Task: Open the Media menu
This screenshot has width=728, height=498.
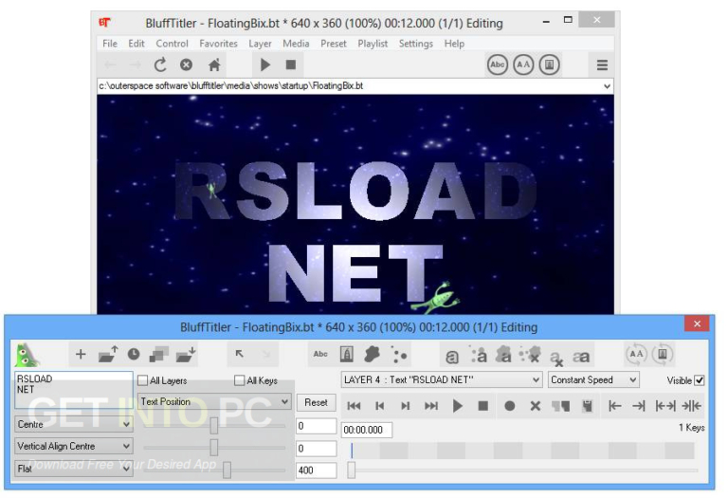Action: (x=296, y=44)
